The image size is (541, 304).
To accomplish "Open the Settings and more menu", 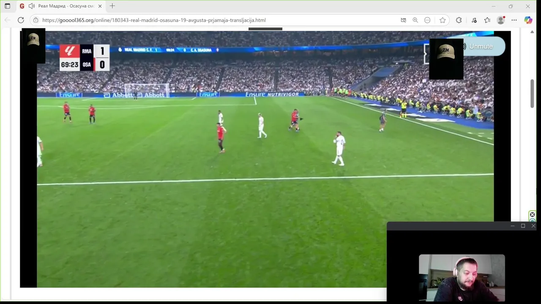I will click(514, 20).
